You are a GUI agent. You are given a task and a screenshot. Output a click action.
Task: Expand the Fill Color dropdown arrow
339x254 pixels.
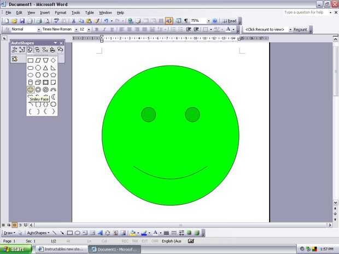pos(138,233)
